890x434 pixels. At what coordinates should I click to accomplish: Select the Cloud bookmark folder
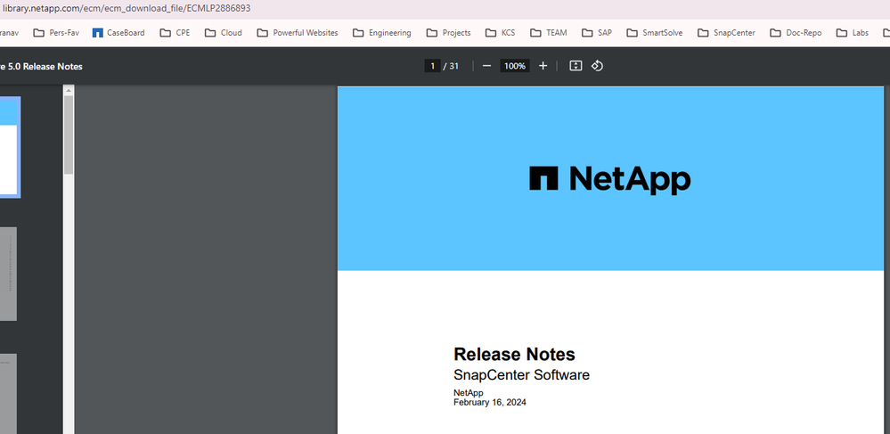coord(223,33)
